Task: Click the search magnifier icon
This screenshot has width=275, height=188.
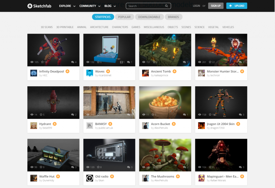Action: [166, 6]
